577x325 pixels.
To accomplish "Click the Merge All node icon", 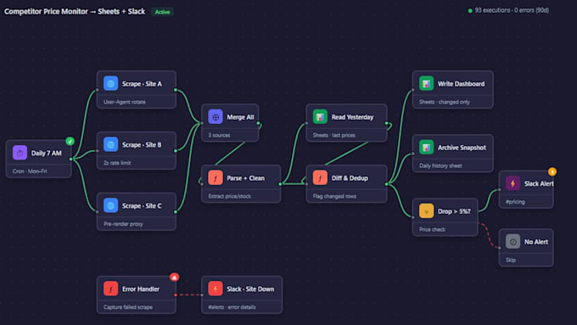I will click(x=216, y=117).
